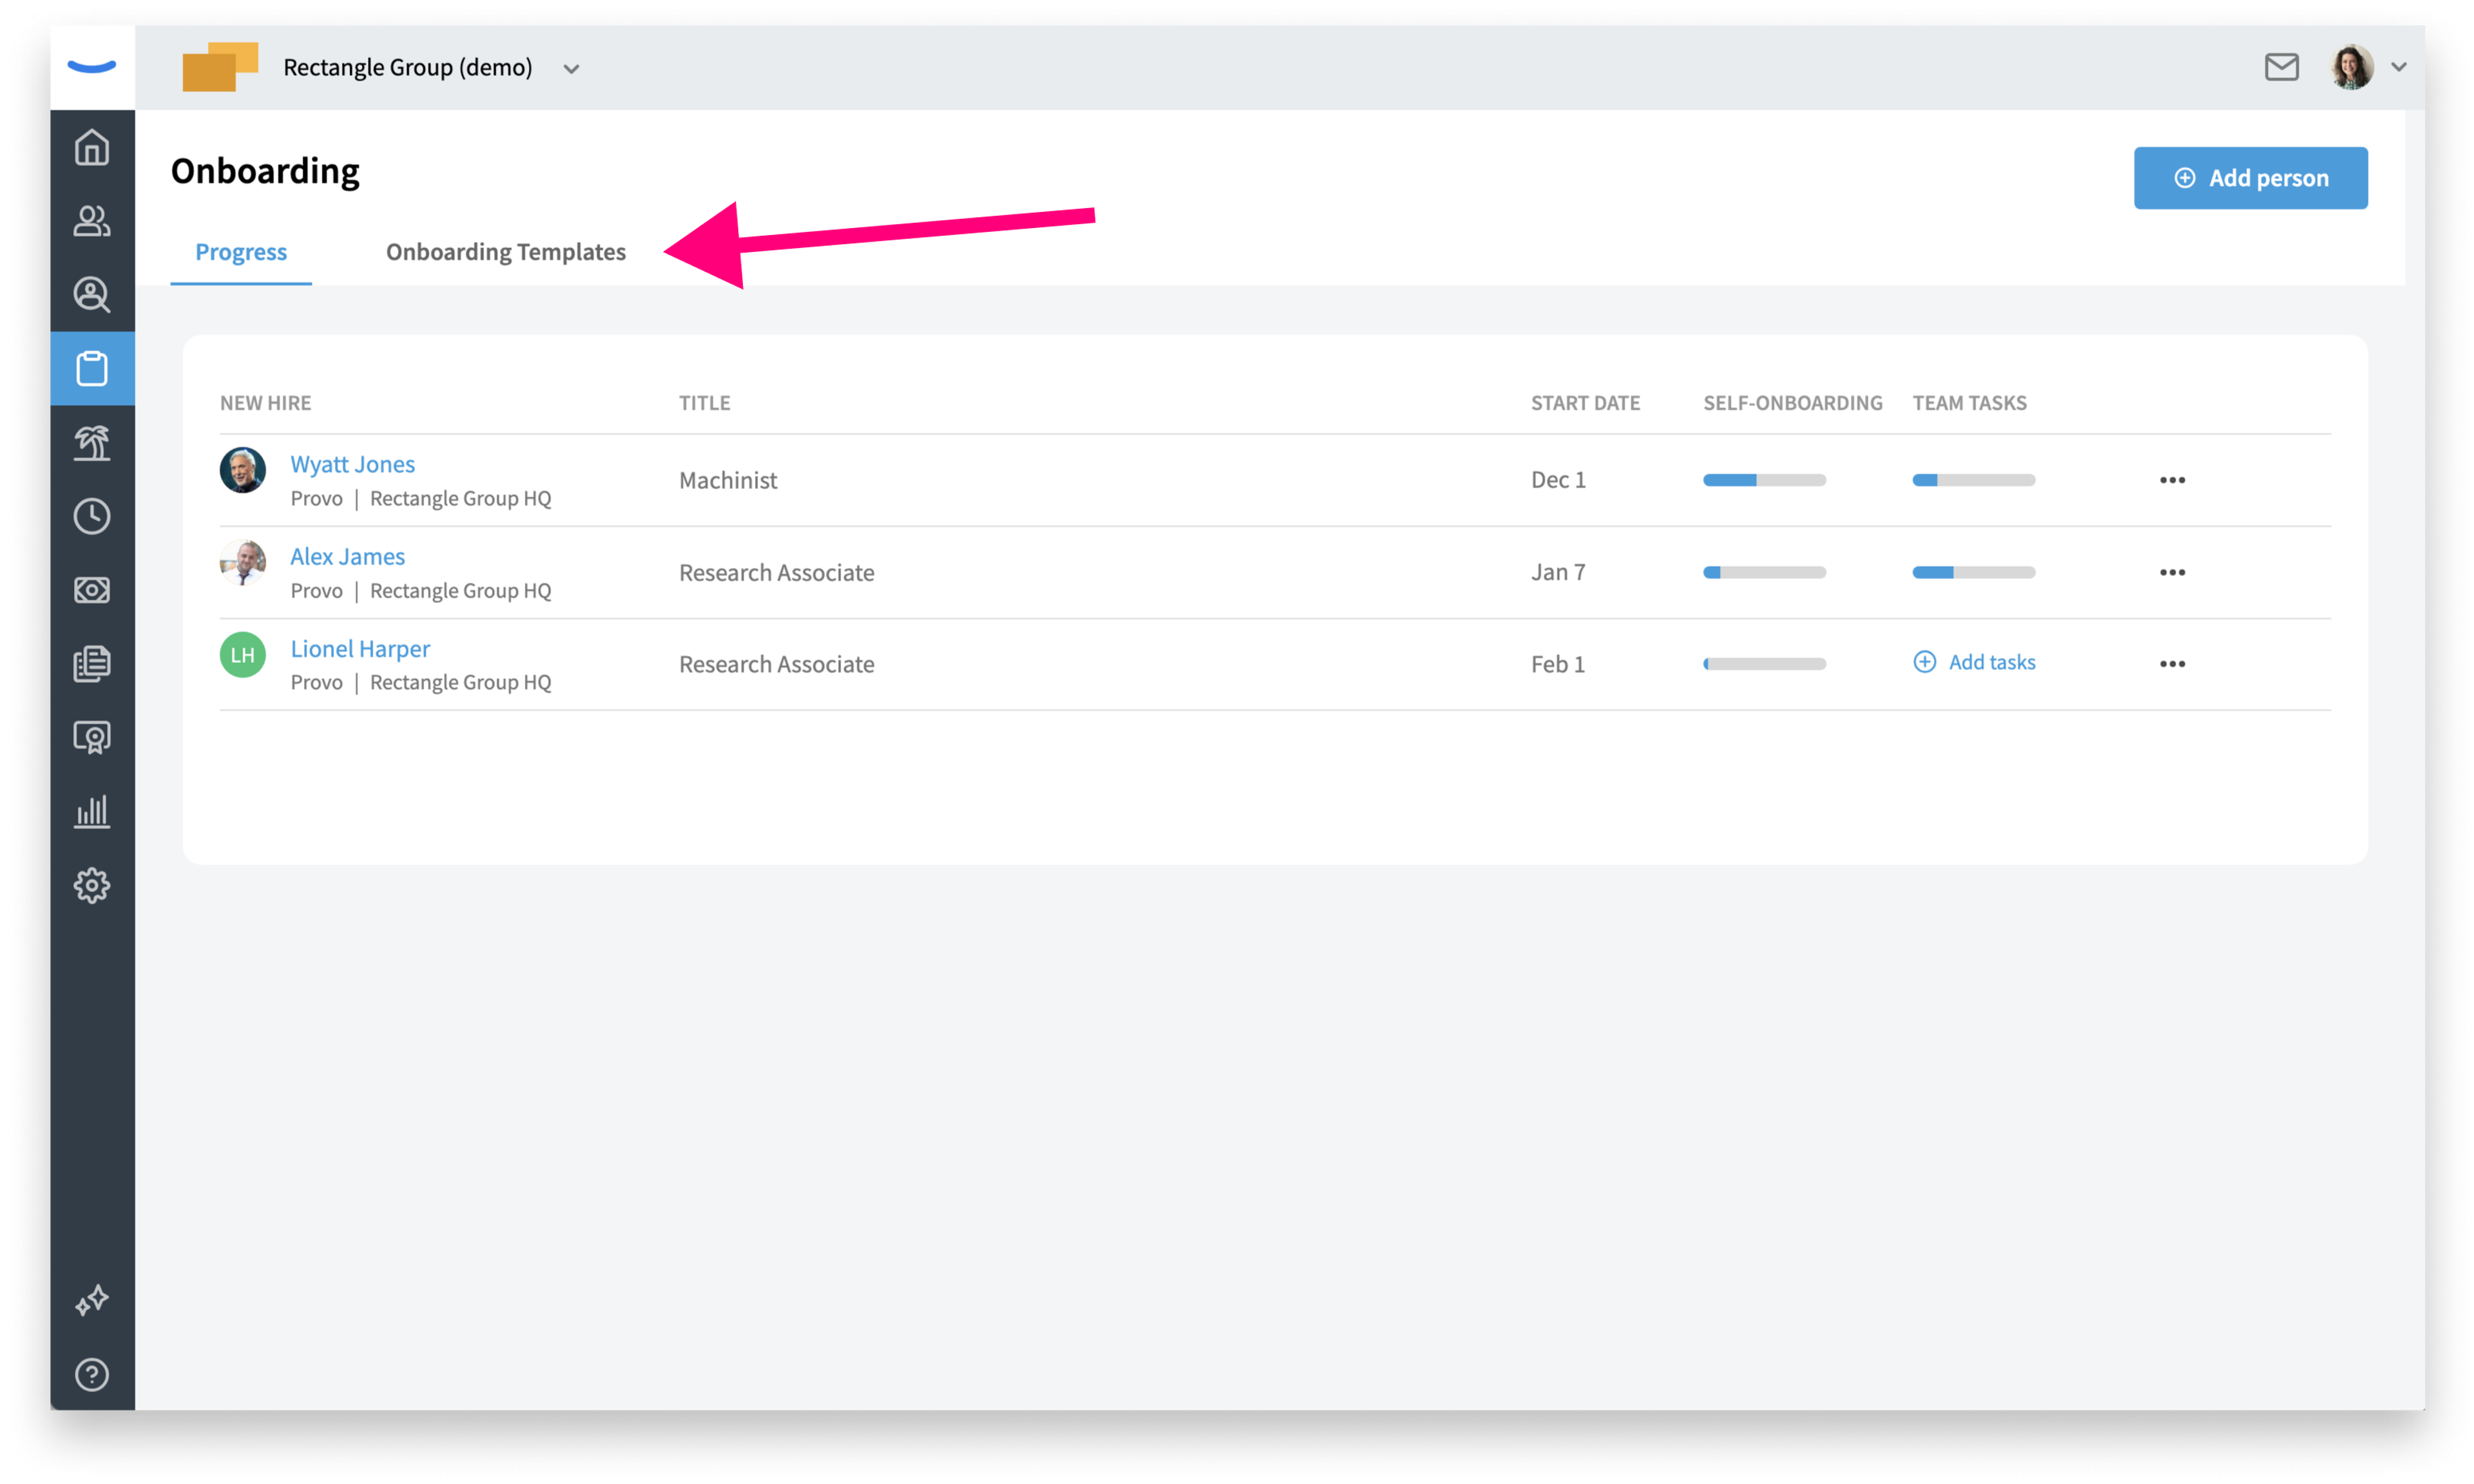Click Provo | Rectangle Group HQ under Alex James
2474x1484 pixels.
[x=421, y=591]
